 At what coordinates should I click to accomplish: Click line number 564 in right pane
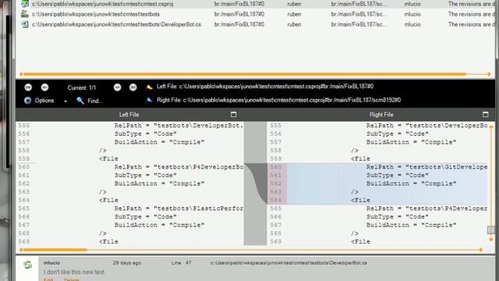point(276,200)
